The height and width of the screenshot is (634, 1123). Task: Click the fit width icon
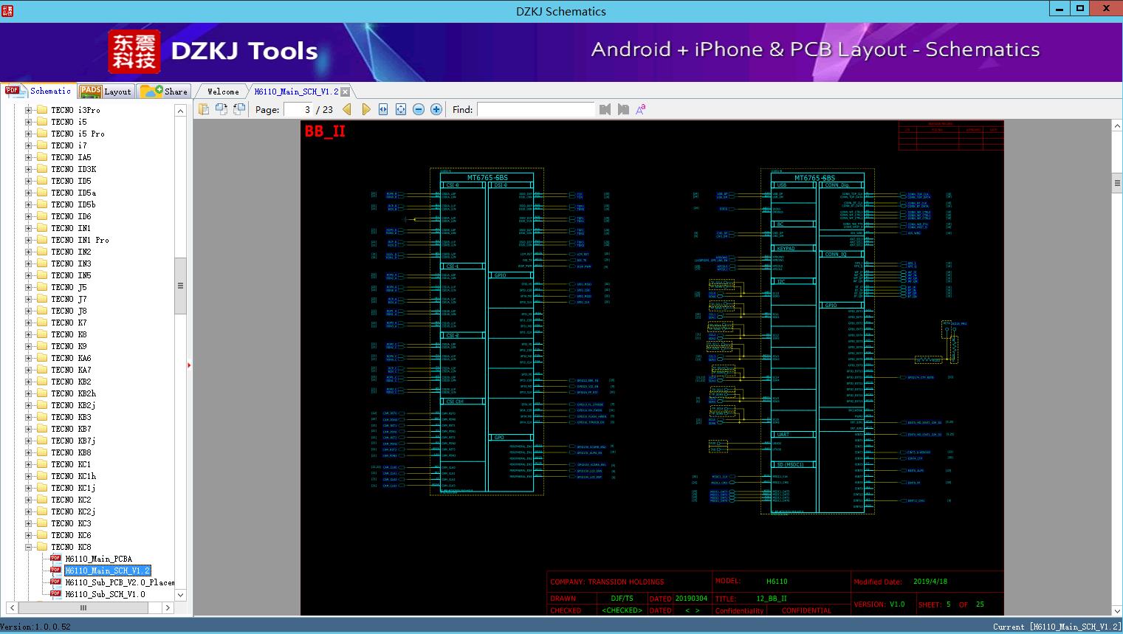(383, 109)
